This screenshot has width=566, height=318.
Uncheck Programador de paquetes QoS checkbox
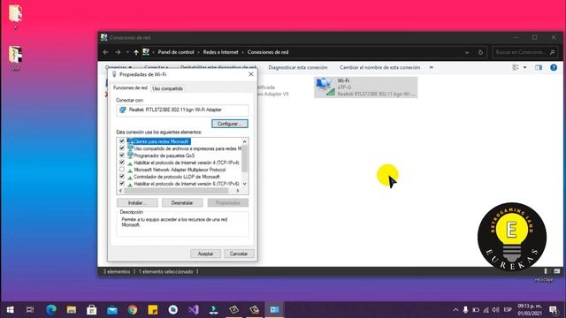pos(122,155)
